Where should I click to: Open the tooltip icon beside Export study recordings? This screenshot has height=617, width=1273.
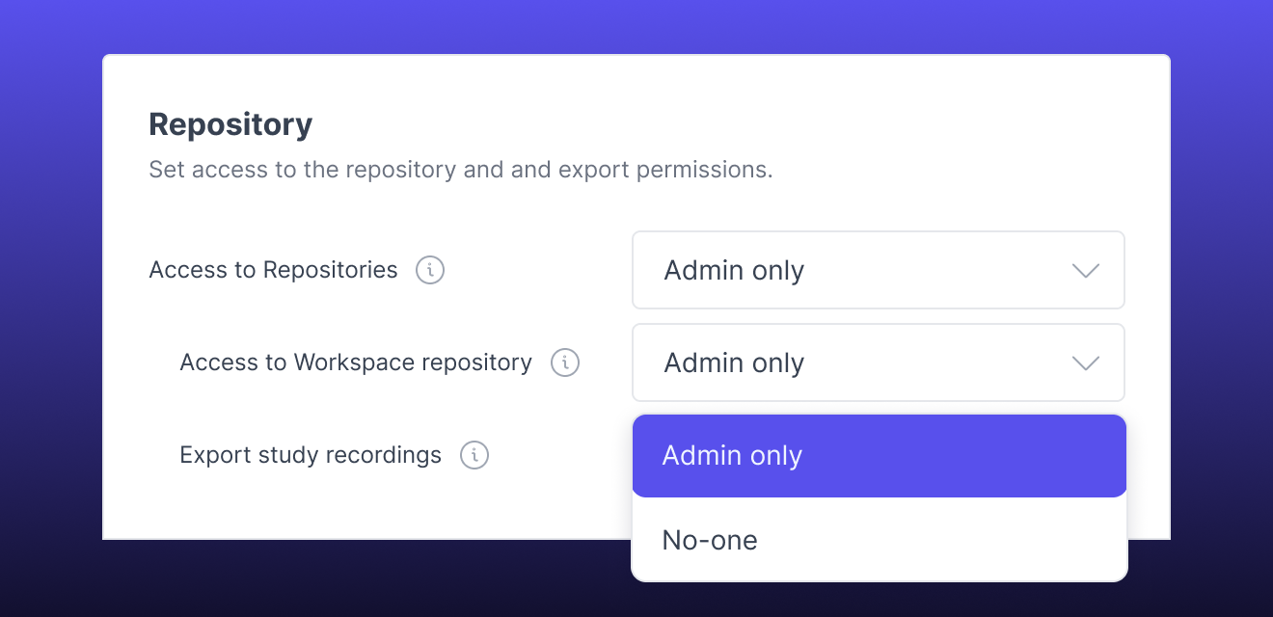(474, 455)
